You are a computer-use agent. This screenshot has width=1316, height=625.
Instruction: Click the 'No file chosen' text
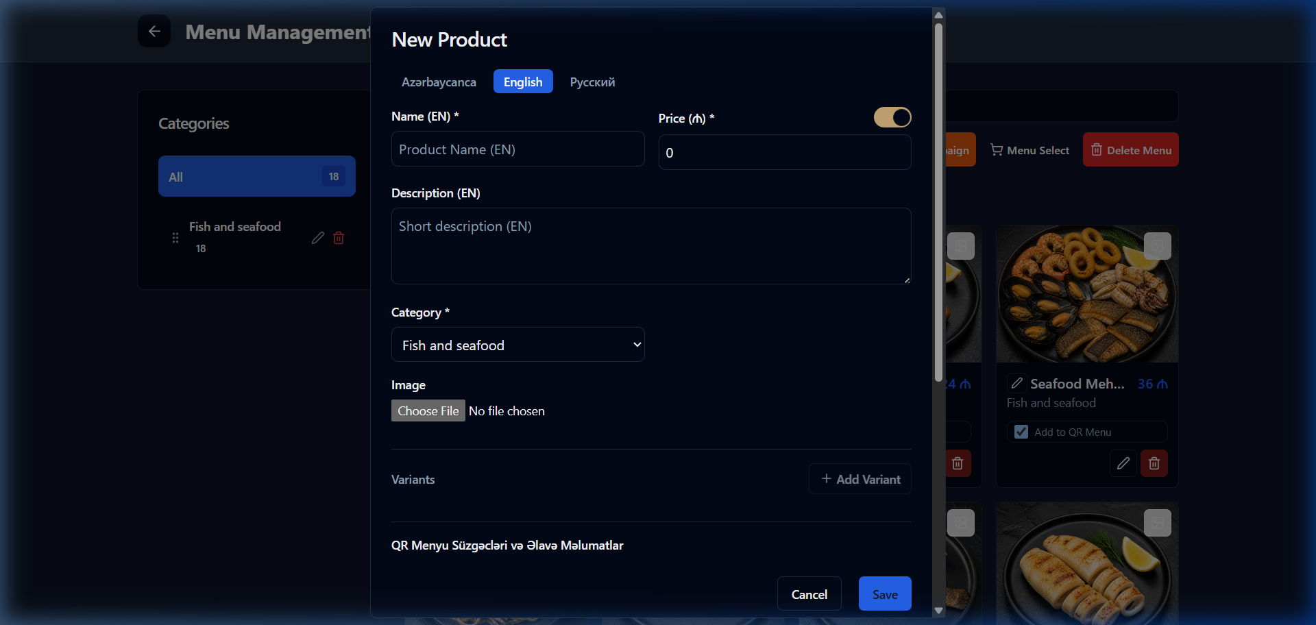click(507, 410)
